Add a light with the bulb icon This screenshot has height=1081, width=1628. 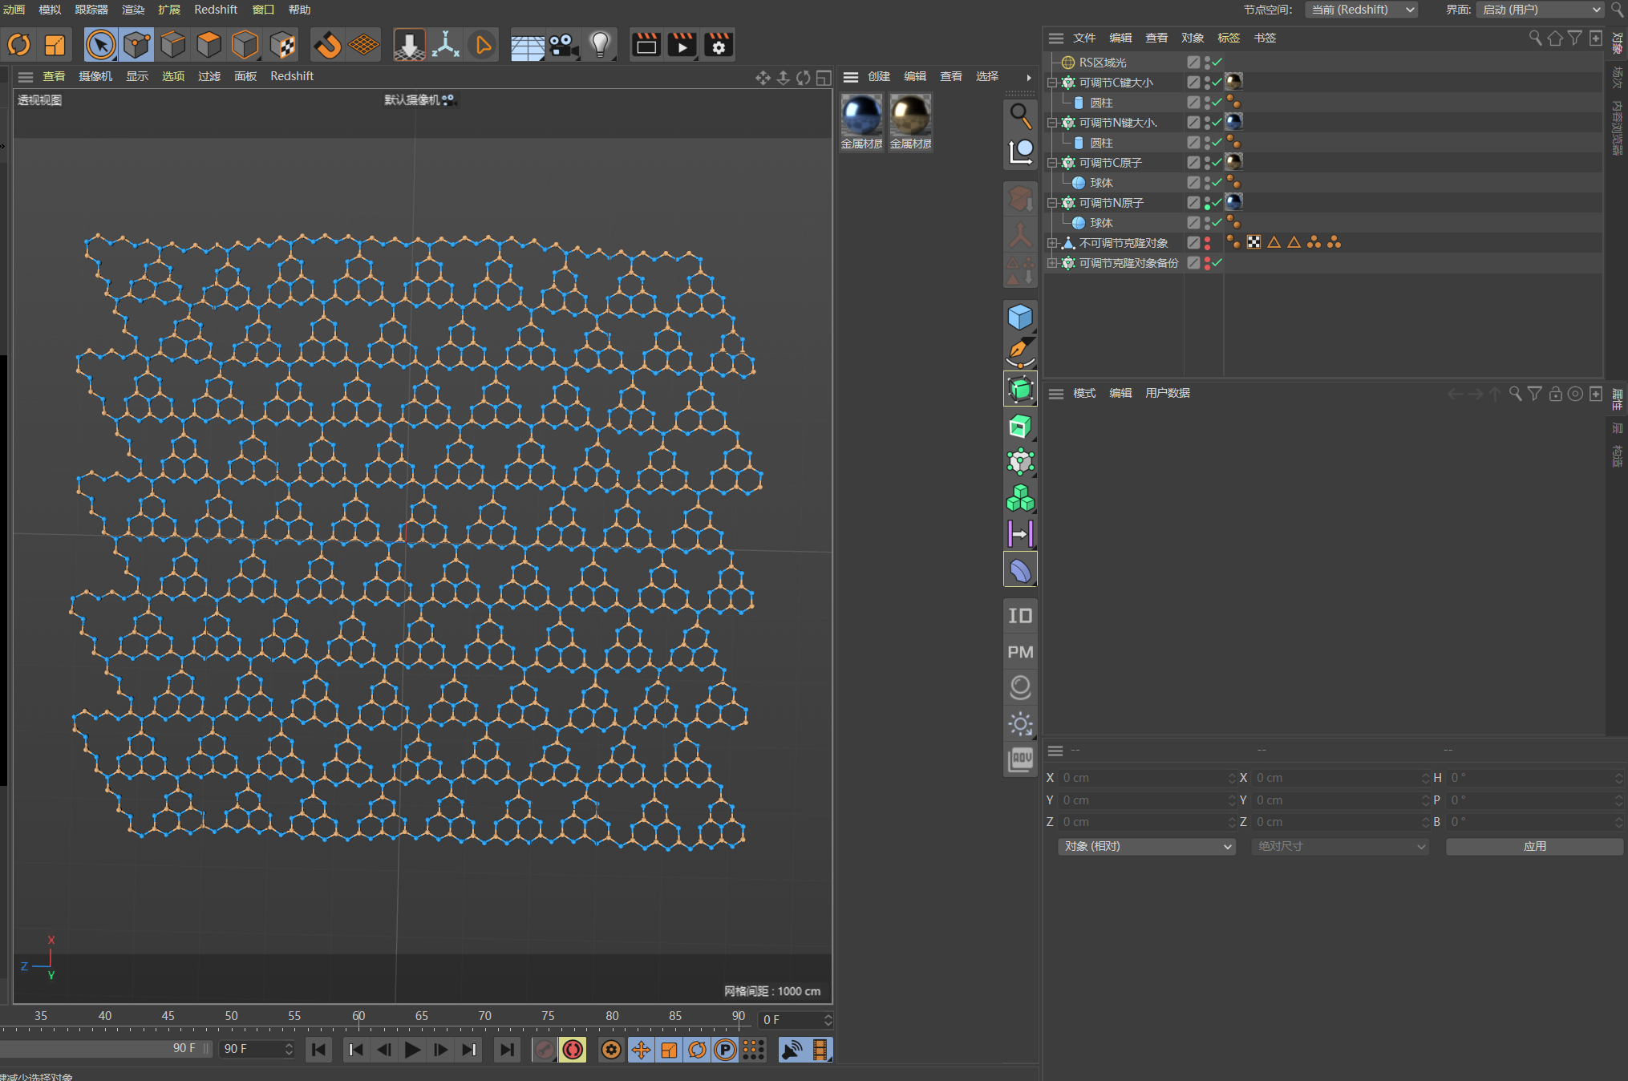(x=600, y=45)
